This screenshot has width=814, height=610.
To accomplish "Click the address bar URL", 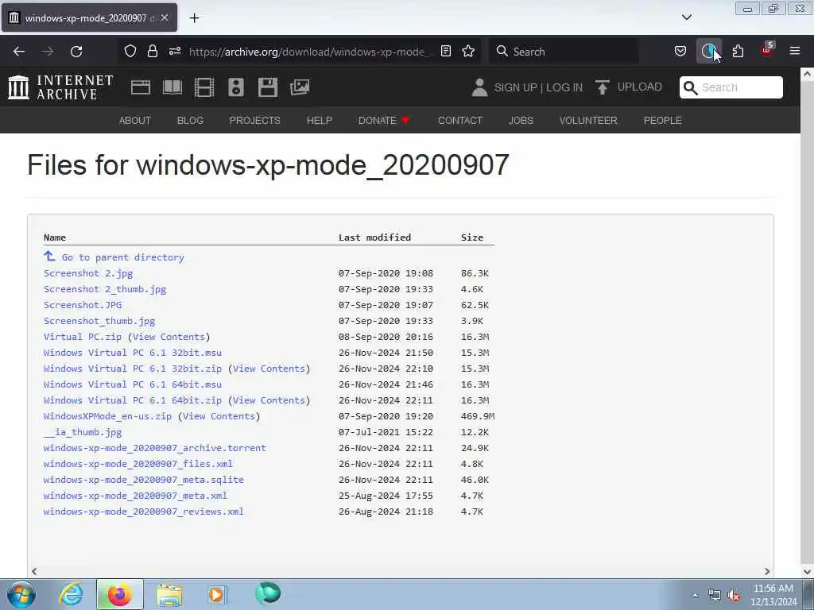I will coord(309,52).
